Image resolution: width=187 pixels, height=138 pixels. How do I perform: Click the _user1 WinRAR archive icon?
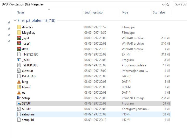[19, 44]
